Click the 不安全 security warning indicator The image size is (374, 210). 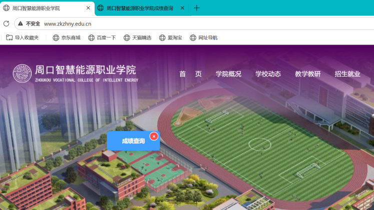click(x=29, y=23)
